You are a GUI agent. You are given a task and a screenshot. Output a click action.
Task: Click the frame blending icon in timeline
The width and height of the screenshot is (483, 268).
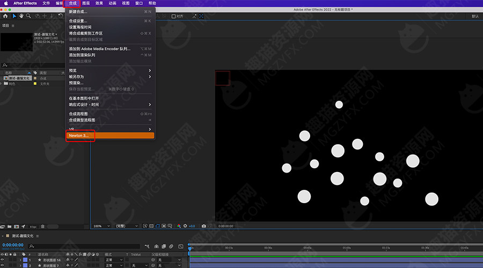click(164, 247)
